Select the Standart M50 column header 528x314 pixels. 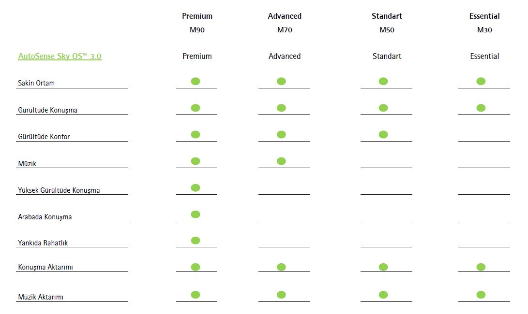387,23
